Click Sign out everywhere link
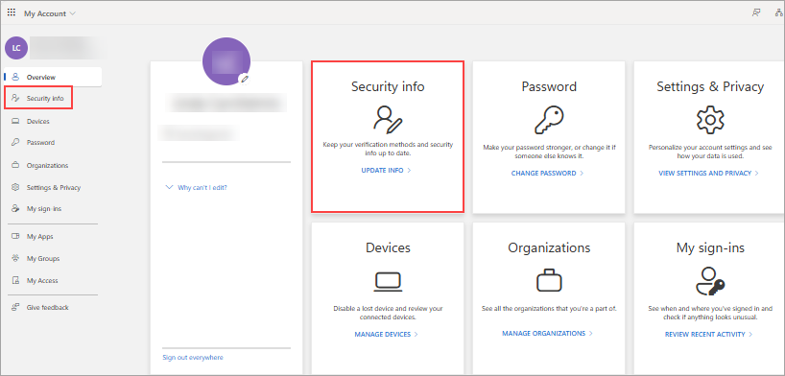 click(193, 358)
